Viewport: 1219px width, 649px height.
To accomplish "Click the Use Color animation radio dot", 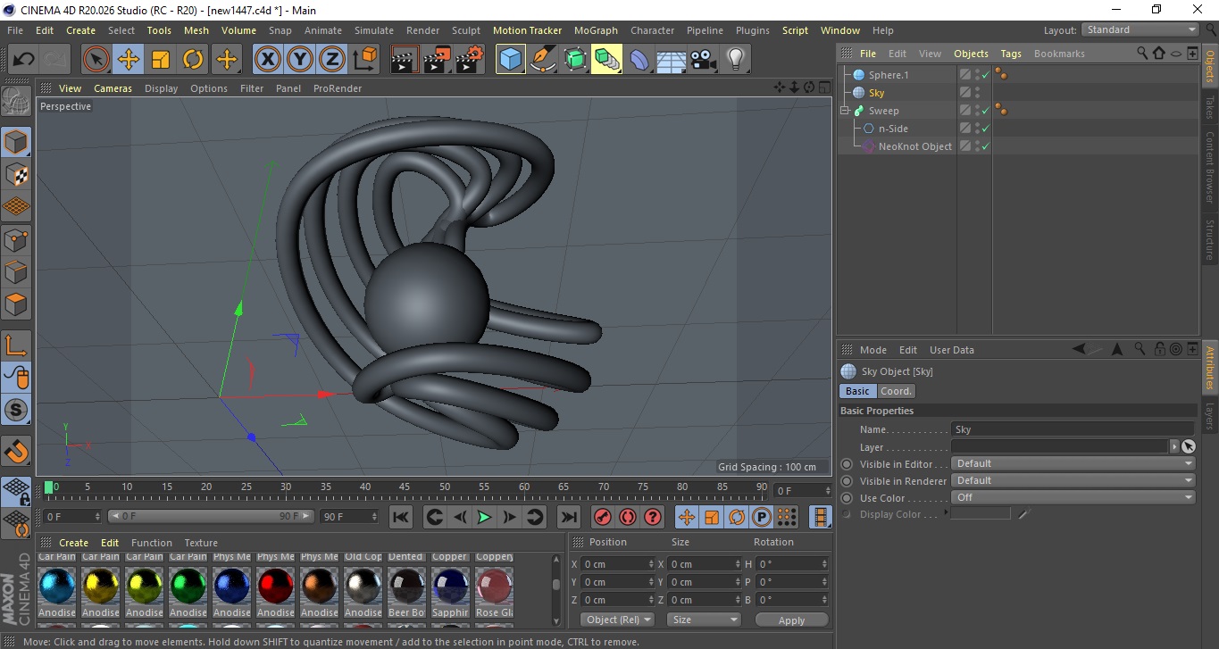I will click(x=847, y=498).
